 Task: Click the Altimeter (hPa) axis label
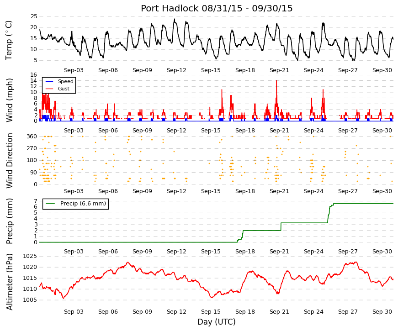click(x=9, y=282)
